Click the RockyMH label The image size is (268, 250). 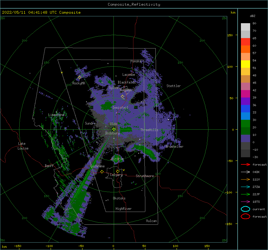tap(79, 83)
